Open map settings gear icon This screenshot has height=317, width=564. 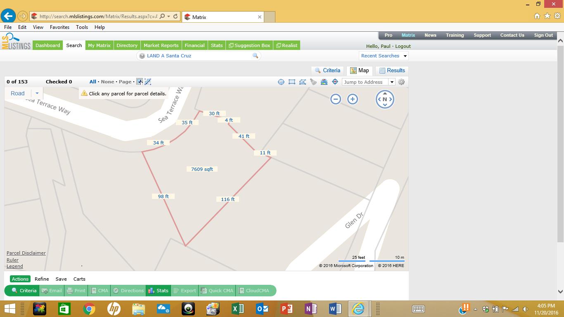click(401, 82)
